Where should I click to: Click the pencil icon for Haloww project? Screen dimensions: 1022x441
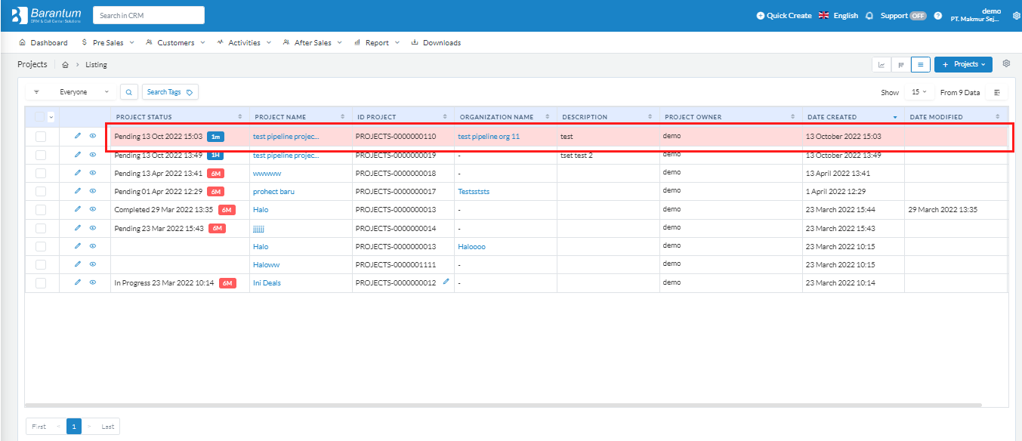77,264
